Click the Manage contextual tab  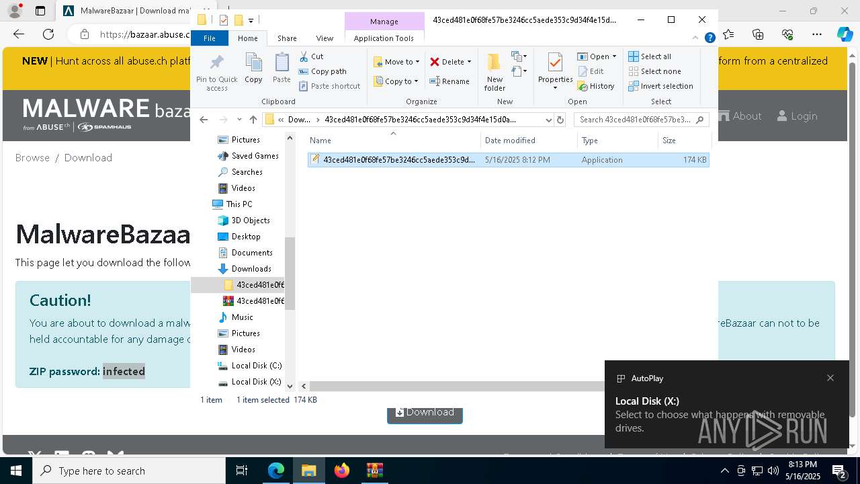(384, 22)
